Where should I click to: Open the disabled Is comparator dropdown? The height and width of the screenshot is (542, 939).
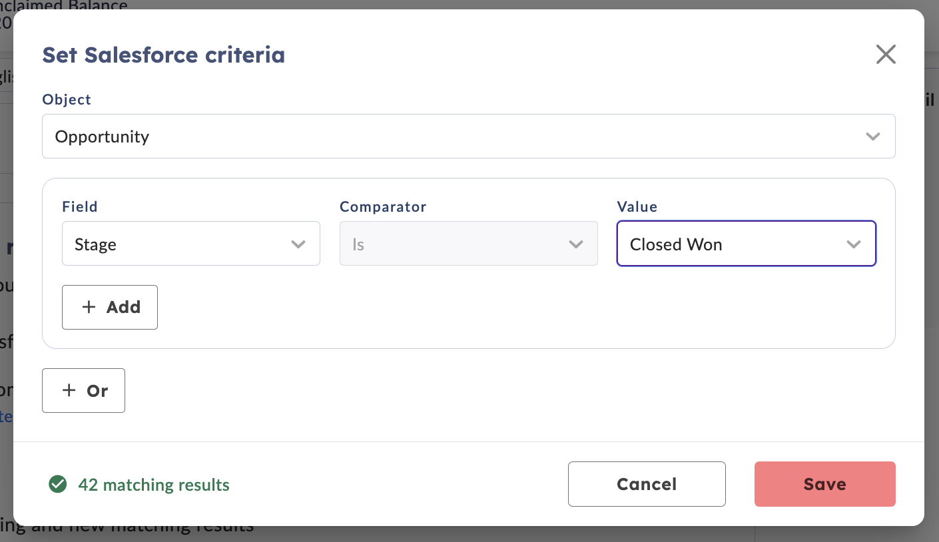pos(469,244)
